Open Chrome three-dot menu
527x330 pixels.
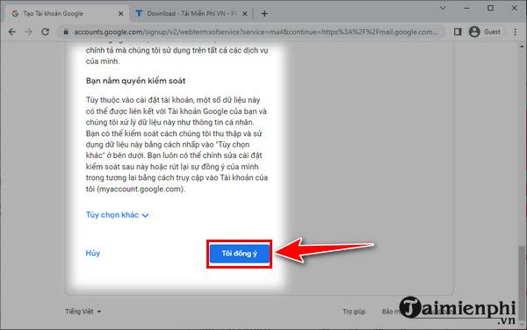[x=516, y=32]
